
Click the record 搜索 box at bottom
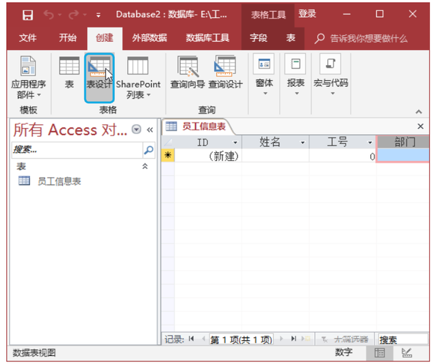403,339
